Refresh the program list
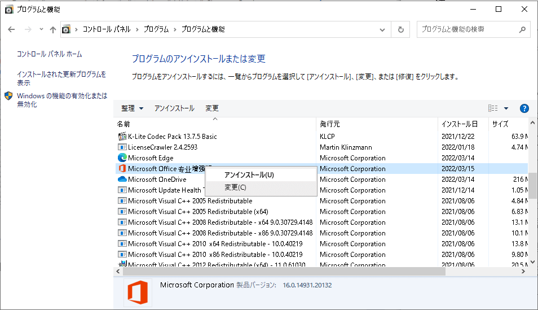Screen dimensions: 538x310 (400, 29)
